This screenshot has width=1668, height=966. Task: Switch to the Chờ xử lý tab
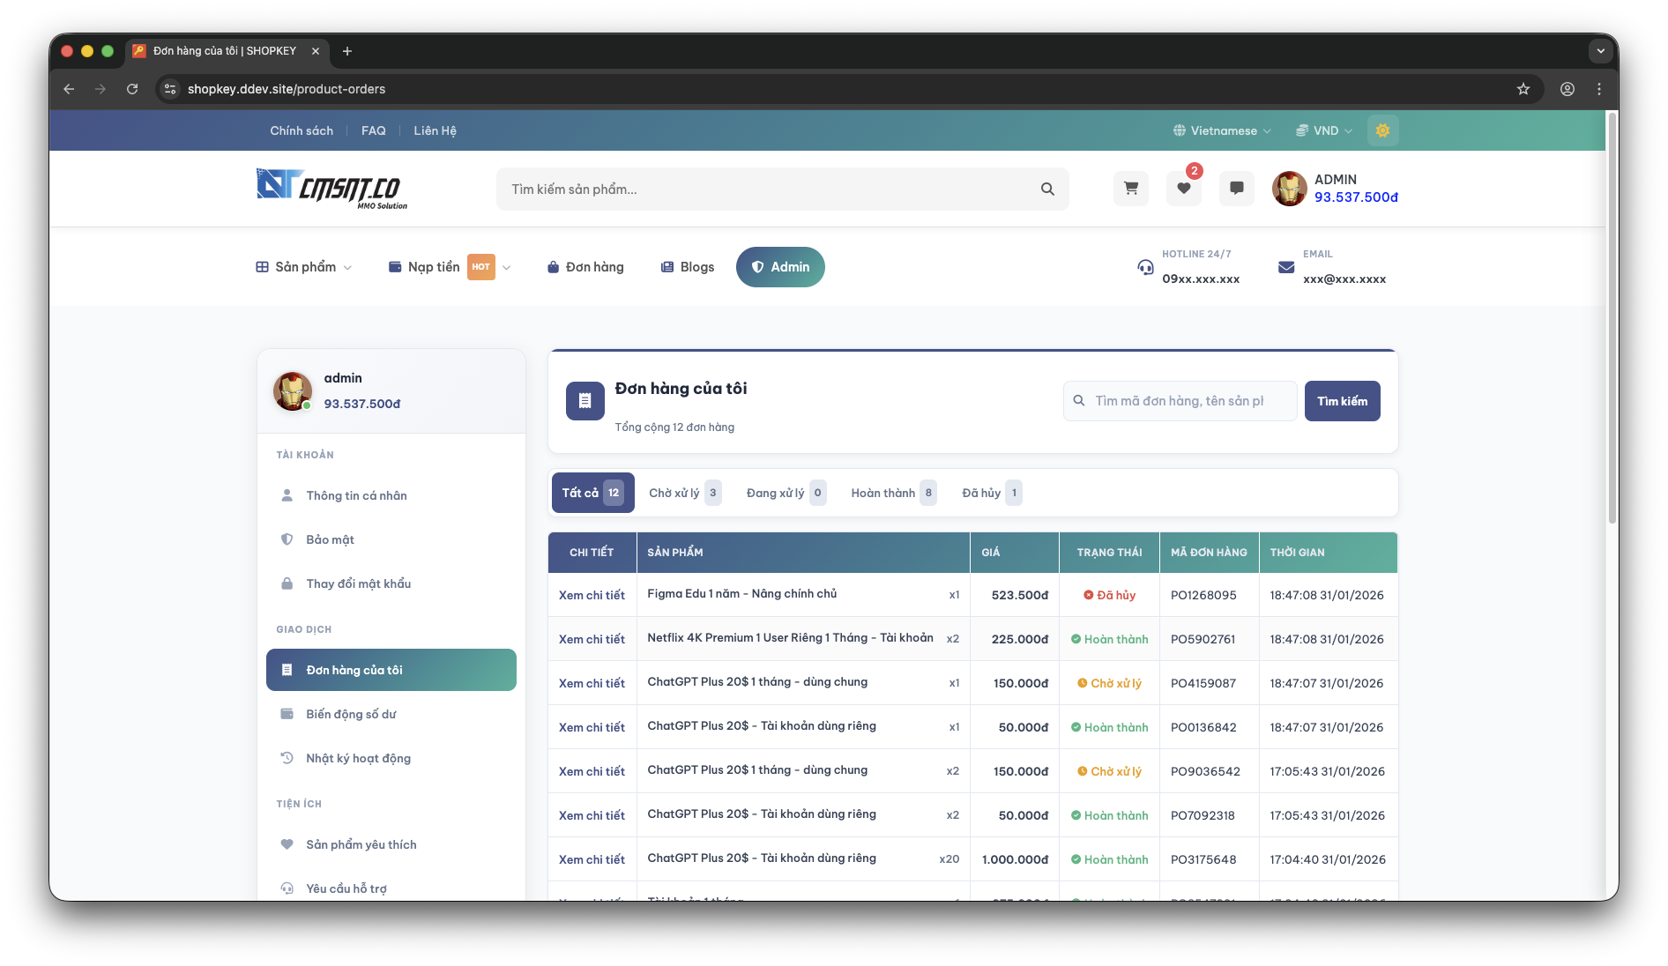coord(684,493)
